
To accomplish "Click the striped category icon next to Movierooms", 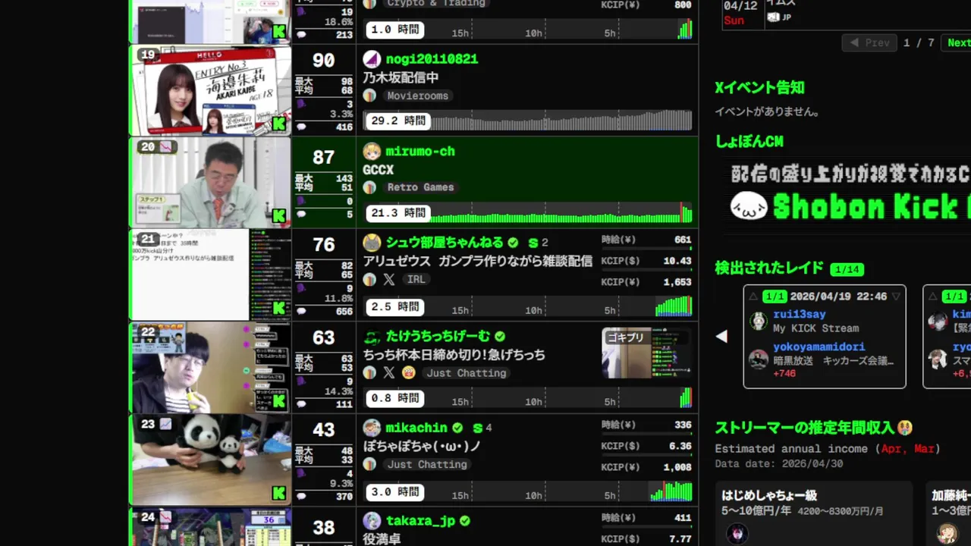I will coord(369,96).
